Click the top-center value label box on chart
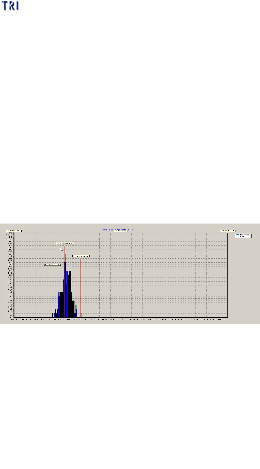Image resolution: width=260 pixels, height=469 pixels. pyautogui.click(x=121, y=231)
